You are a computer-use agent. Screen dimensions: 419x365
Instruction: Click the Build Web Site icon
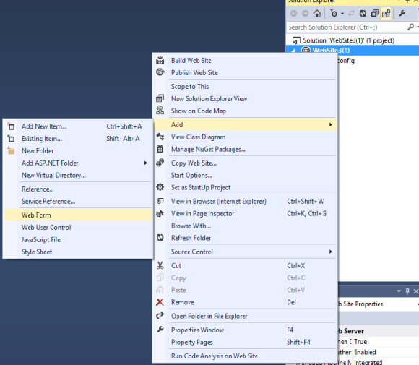tap(160, 60)
